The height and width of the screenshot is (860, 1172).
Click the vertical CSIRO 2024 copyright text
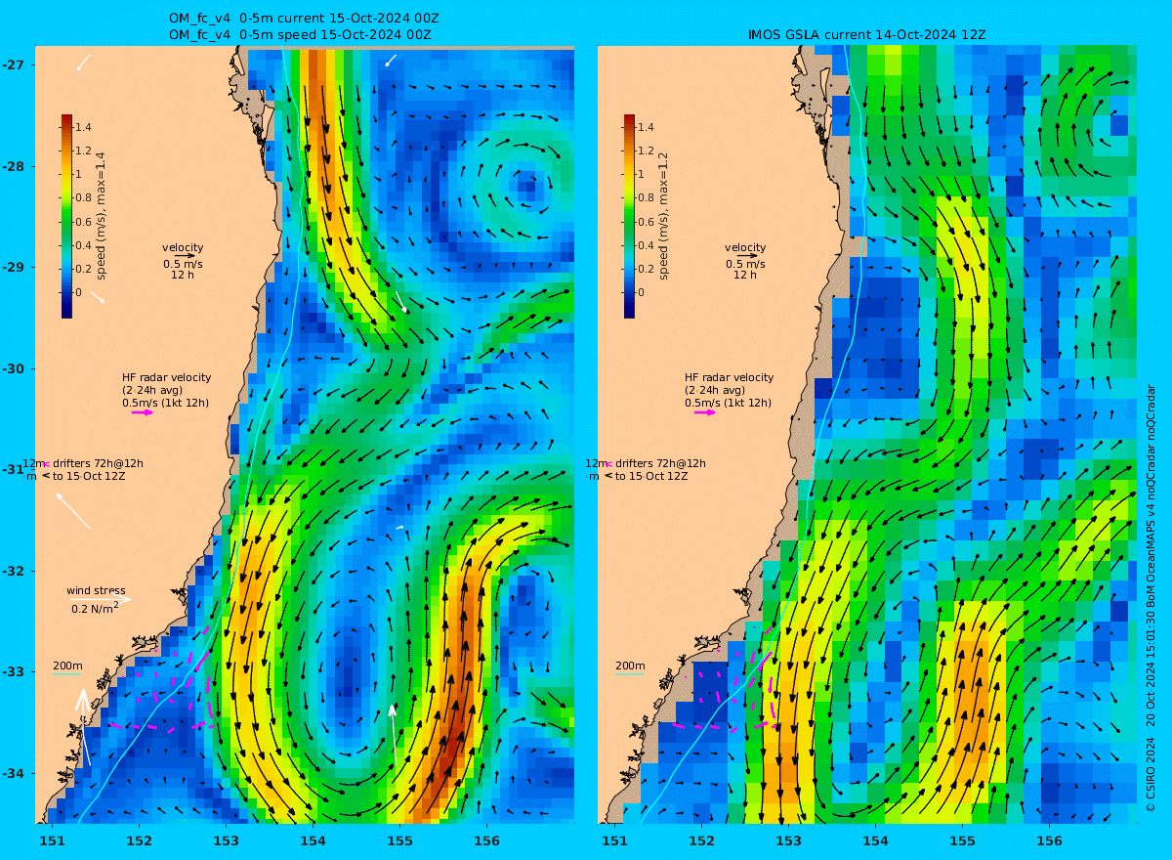coord(1151,598)
